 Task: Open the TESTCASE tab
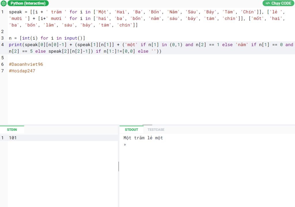[x=156, y=129]
